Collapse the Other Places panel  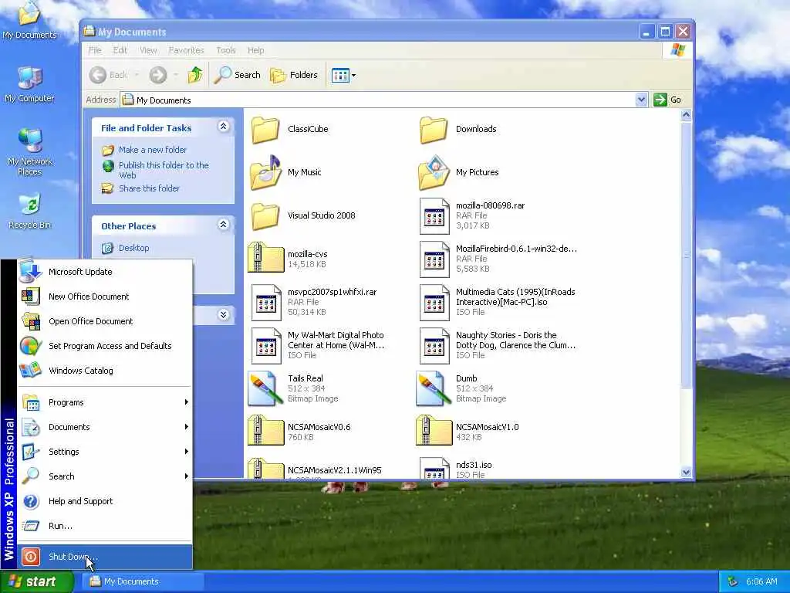coord(223,225)
